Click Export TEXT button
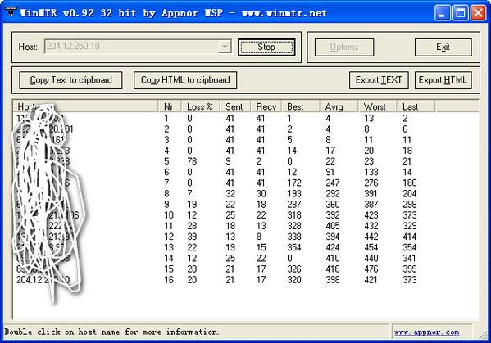Viewport: 491px width, 343px height. (379, 80)
